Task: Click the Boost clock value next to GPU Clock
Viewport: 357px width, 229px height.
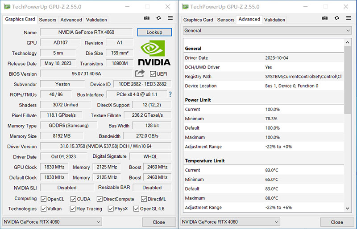Action: pyautogui.click(x=157, y=167)
